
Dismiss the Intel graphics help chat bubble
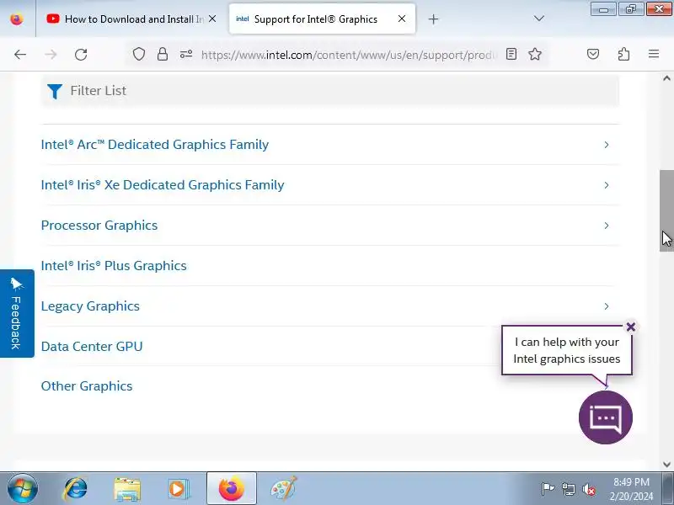click(x=630, y=327)
